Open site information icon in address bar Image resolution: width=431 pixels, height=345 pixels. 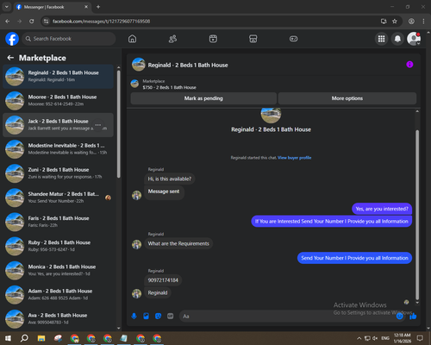coord(46,22)
